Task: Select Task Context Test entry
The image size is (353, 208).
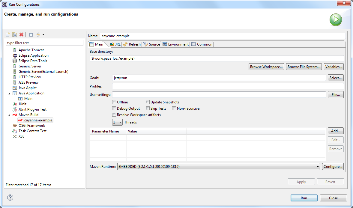Action: click(x=32, y=131)
